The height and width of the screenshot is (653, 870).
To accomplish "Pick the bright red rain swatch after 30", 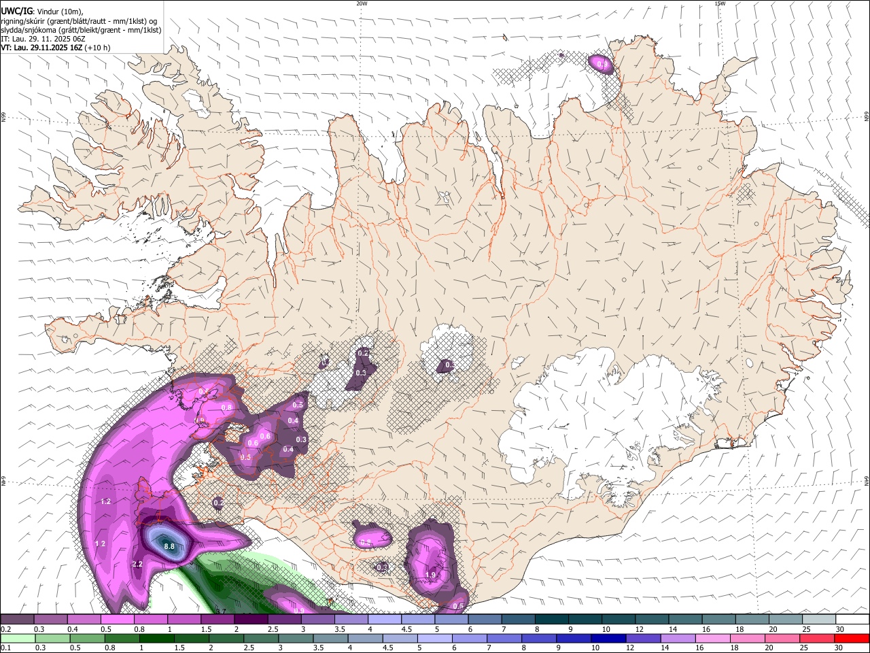I will [x=852, y=639].
